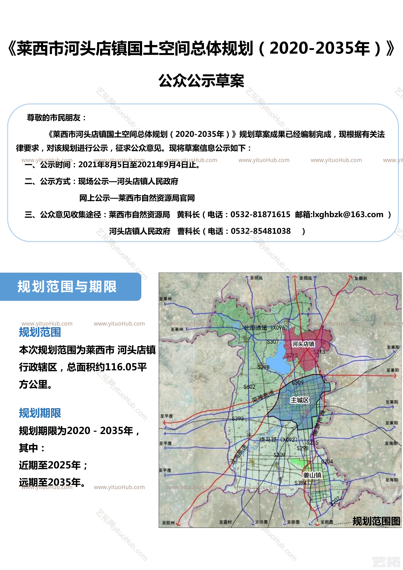
Task: Click the greeting '尊敬的市民朋友：'
Action: coord(57,118)
